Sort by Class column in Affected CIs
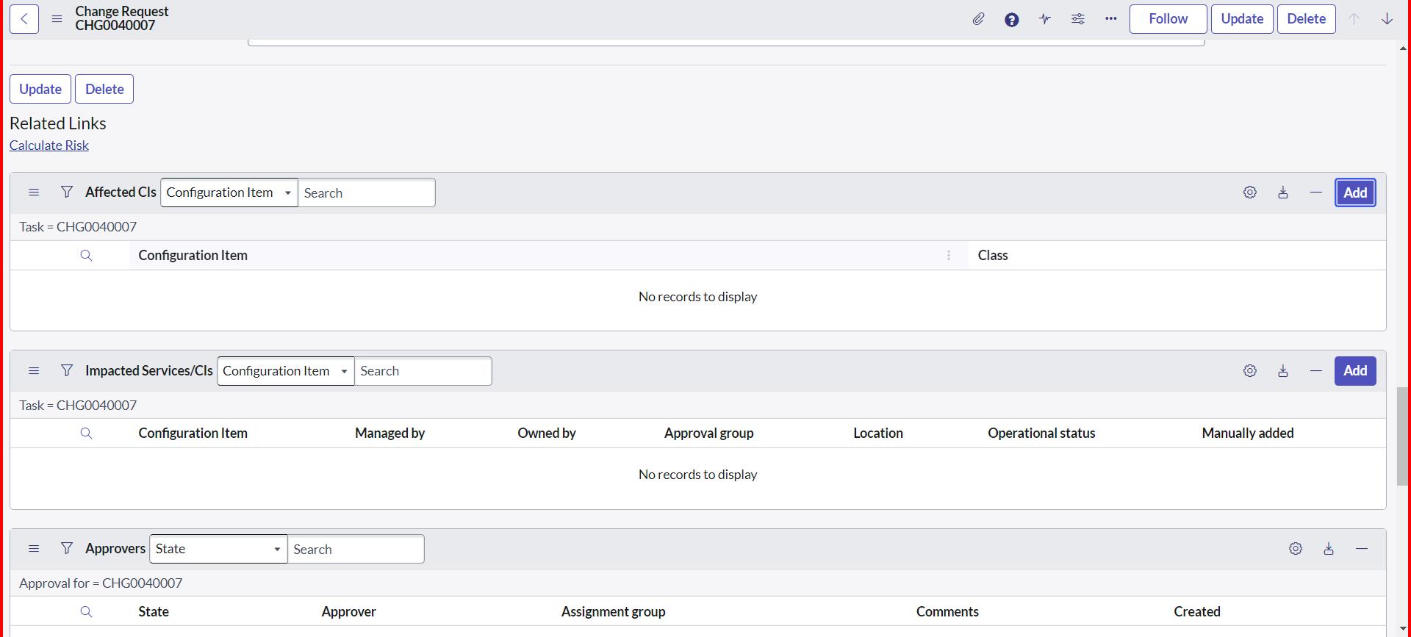1411x637 pixels. pyautogui.click(x=993, y=256)
